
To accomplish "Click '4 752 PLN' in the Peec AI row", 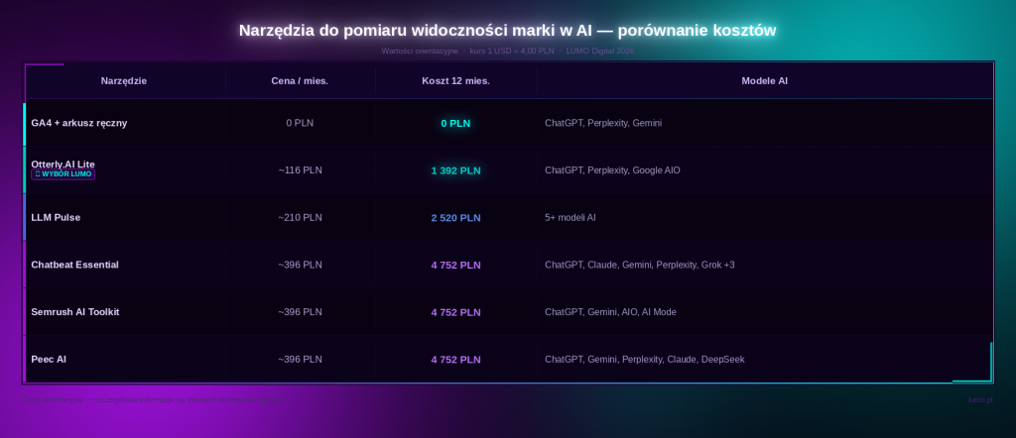I will tap(455, 360).
